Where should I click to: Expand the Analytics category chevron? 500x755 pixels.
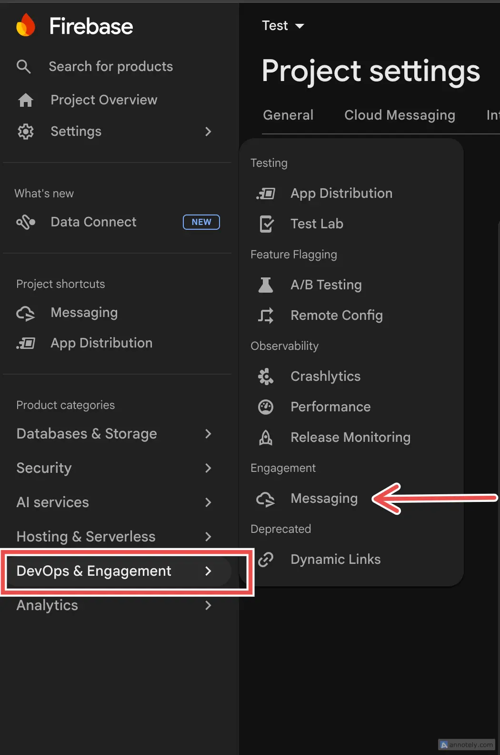[x=208, y=605]
